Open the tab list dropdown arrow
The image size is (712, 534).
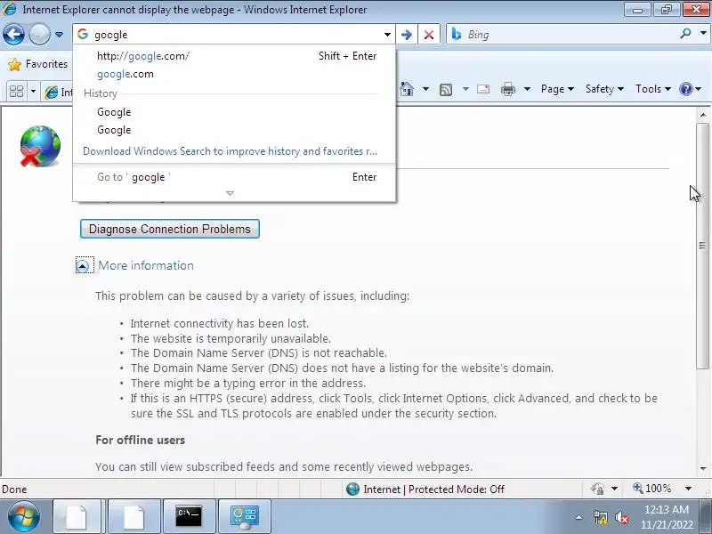point(33,92)
